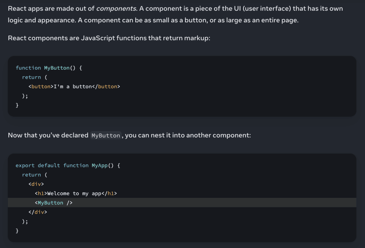365x248 pixels.
Task: Click the default keyword in second code block
Action: 49,166
